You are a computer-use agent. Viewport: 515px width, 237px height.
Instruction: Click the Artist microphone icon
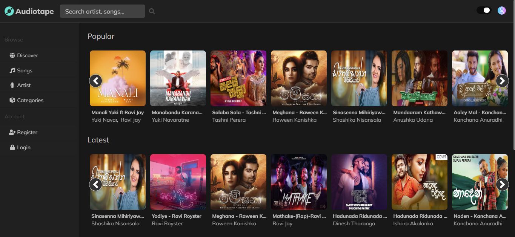click(x=12, y=85)
